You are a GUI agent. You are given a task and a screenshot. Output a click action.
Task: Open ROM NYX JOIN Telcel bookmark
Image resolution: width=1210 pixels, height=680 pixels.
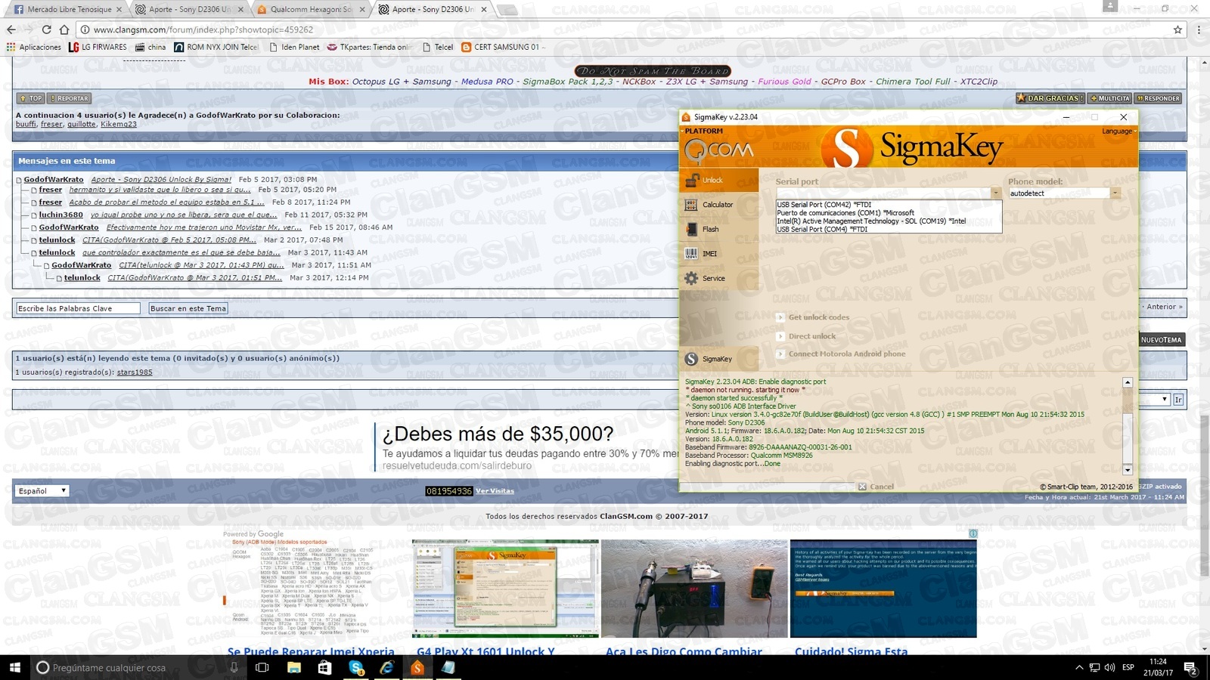click(216, 47)
